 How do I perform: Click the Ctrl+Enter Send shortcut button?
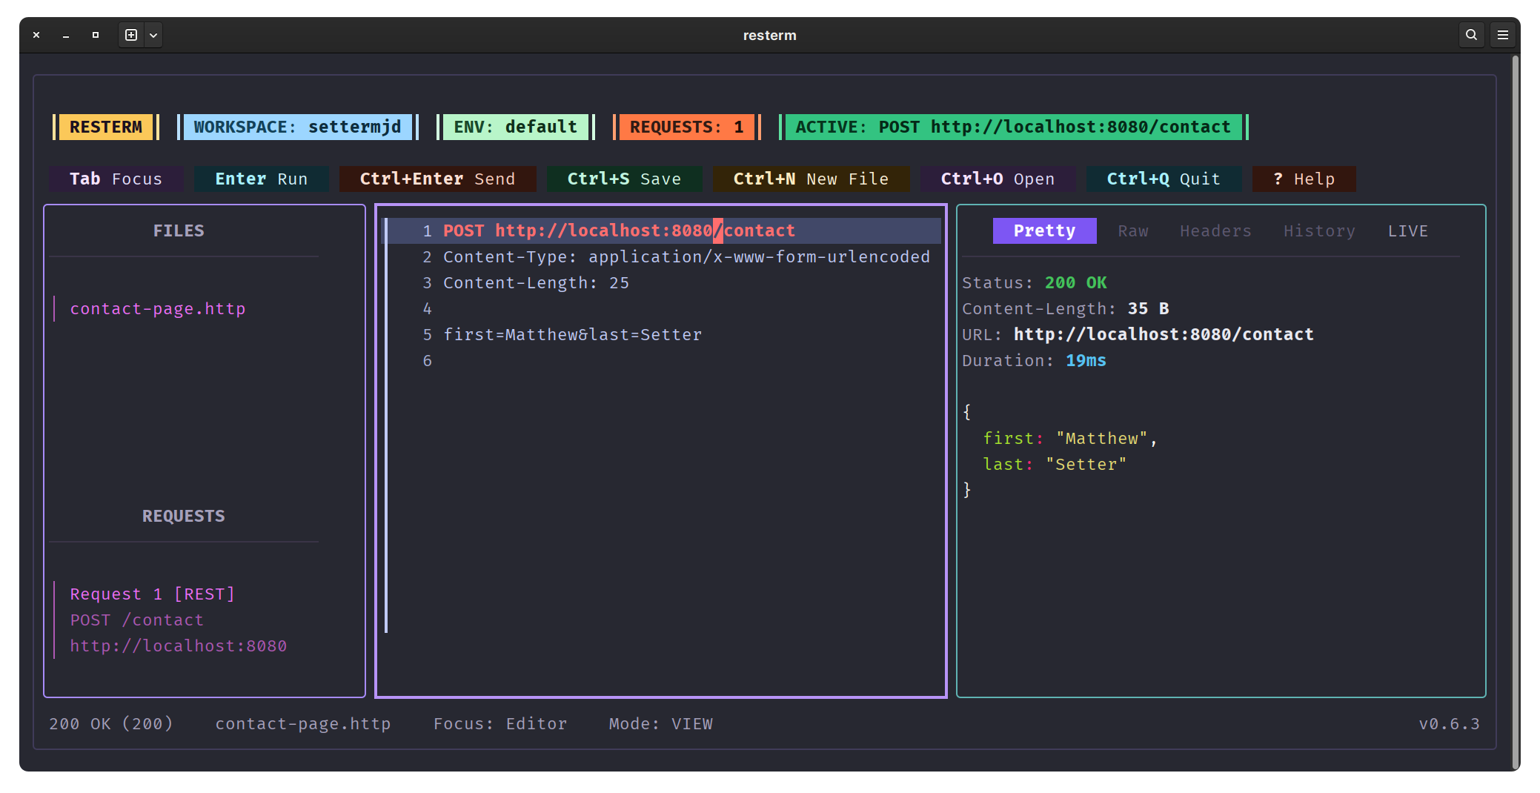click(437, 179)
